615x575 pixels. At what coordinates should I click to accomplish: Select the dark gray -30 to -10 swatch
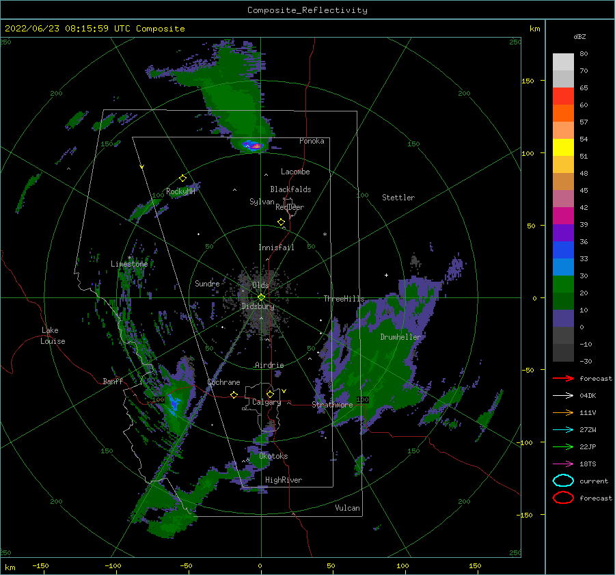click(x=563, y=353)
